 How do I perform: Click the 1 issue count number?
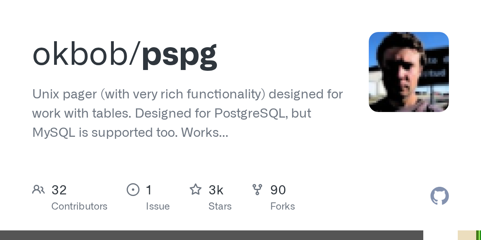[x=149, y=190]
